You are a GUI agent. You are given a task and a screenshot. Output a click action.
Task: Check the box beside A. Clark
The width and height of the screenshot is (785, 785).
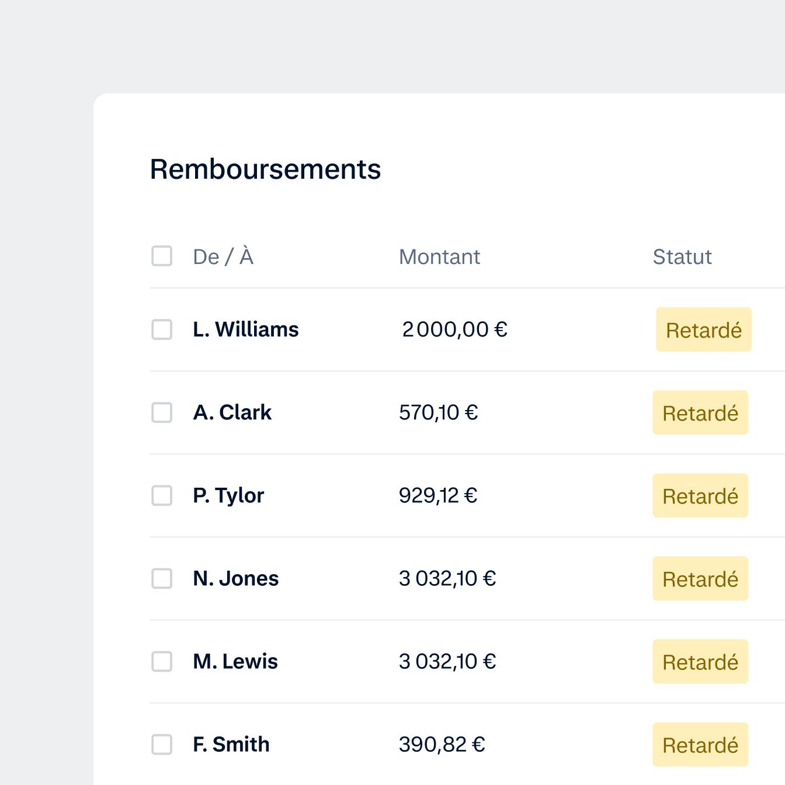[162, 412]
